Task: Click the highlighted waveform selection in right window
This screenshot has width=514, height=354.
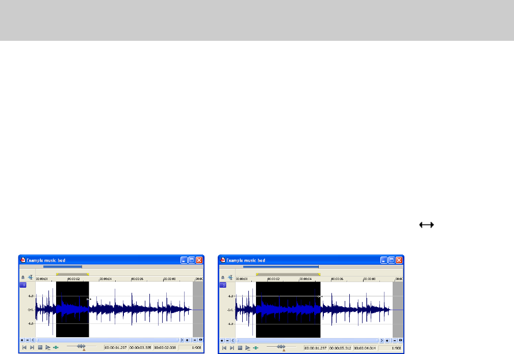Action: point(288,310)
